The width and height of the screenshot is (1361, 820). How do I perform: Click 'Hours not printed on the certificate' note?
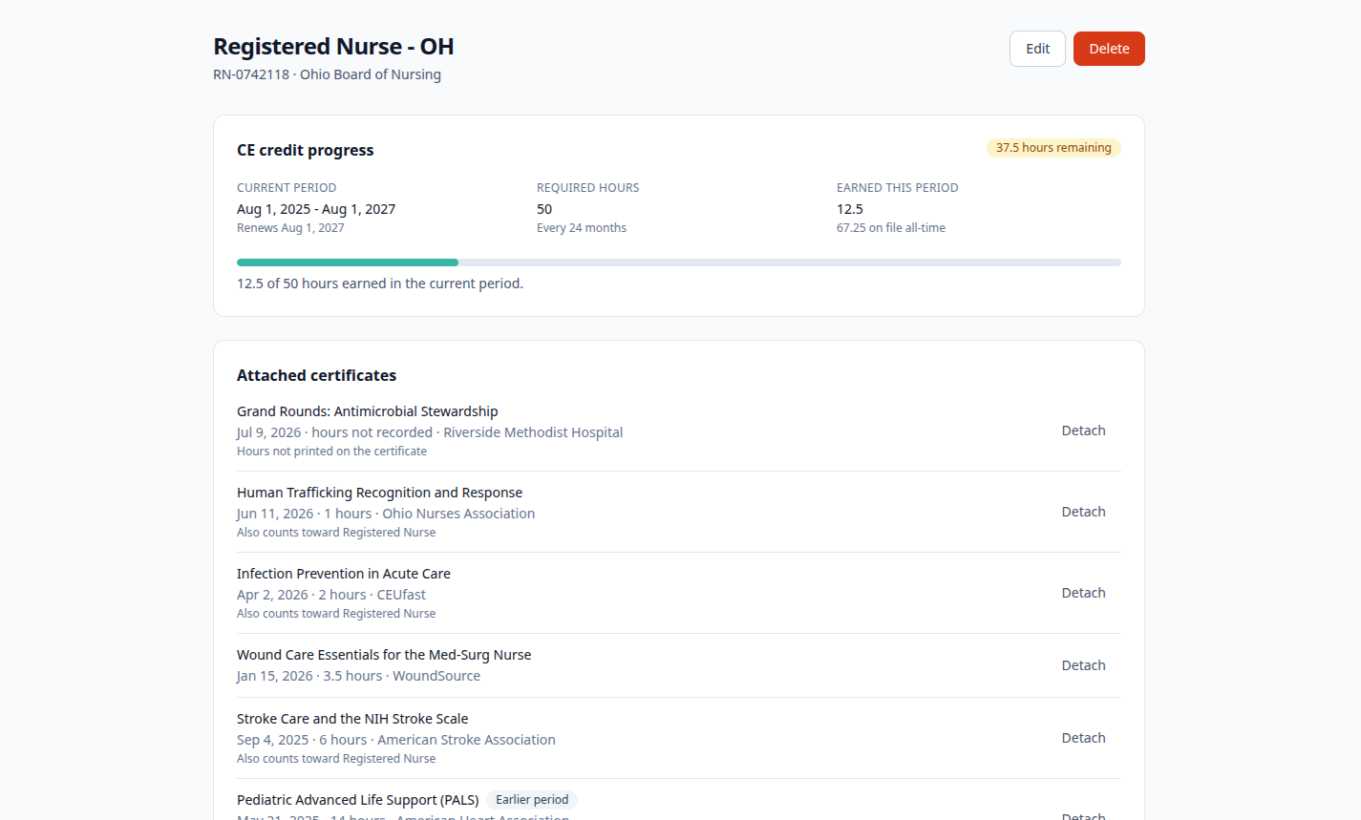(331, 452)
